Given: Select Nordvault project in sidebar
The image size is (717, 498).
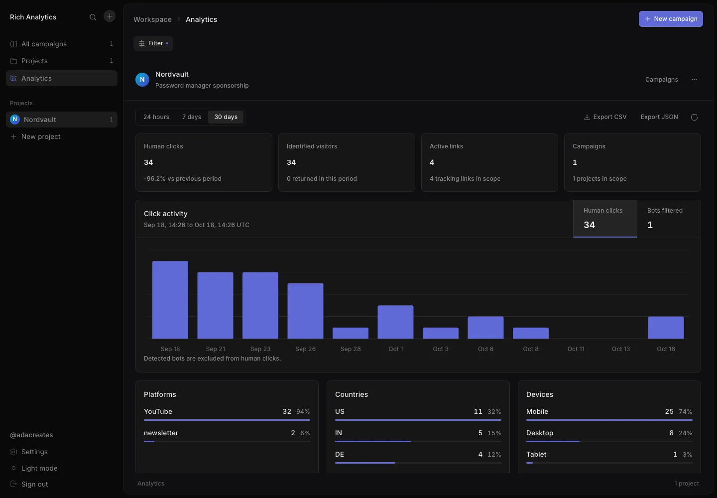Looking at the screenshot, I should click(62, 120).
